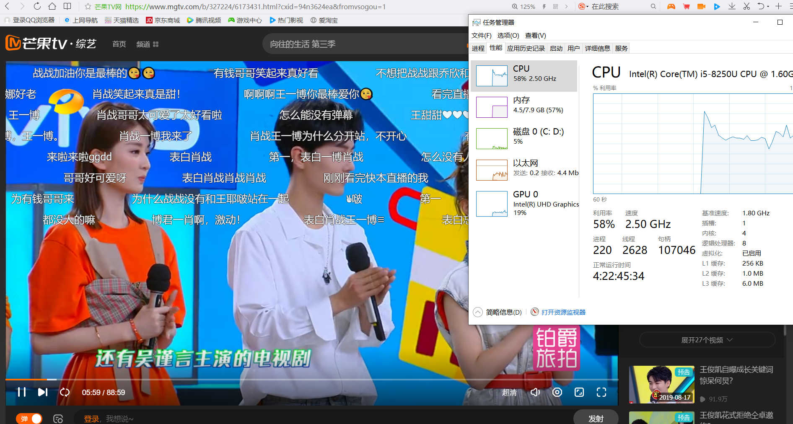The image size is (793, 424).
Task: Open 京东商城 bookmark
Action: pyautogui.click(x=163, y=20)
